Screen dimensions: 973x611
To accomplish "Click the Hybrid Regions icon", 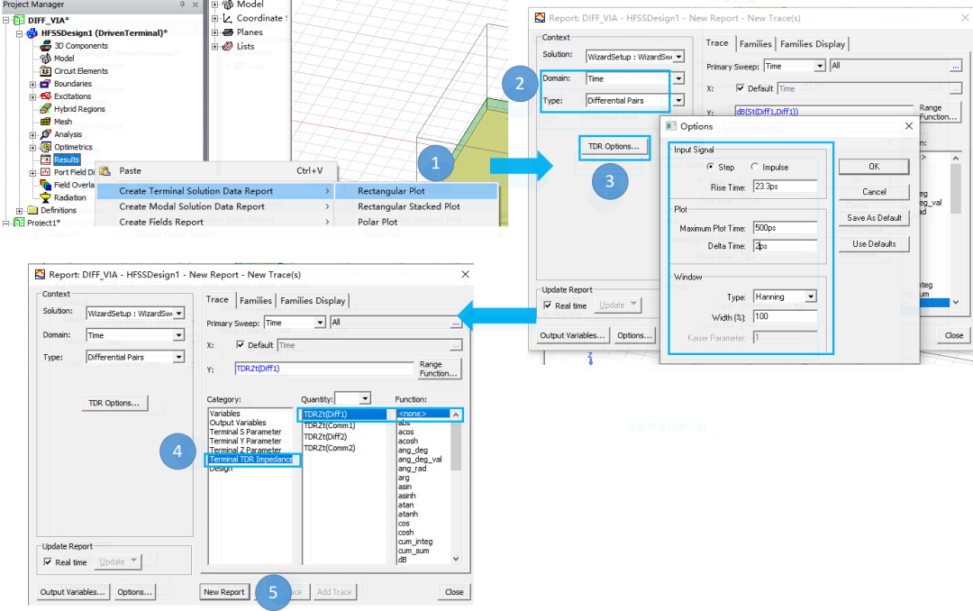I will pos(45,109).
